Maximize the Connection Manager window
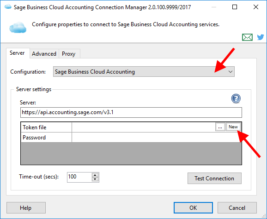This screenshot has height=219, width=267. [235, 7]
